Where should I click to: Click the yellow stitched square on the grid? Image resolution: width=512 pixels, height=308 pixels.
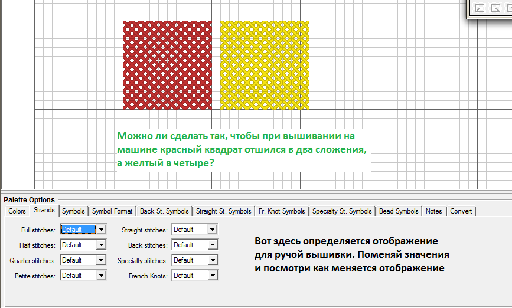(265, 65)
